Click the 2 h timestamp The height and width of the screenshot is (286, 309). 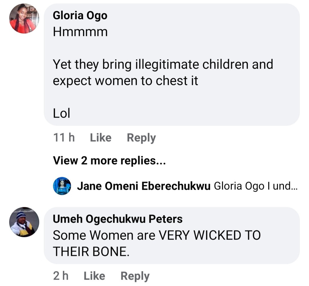(x=61, y=276)
